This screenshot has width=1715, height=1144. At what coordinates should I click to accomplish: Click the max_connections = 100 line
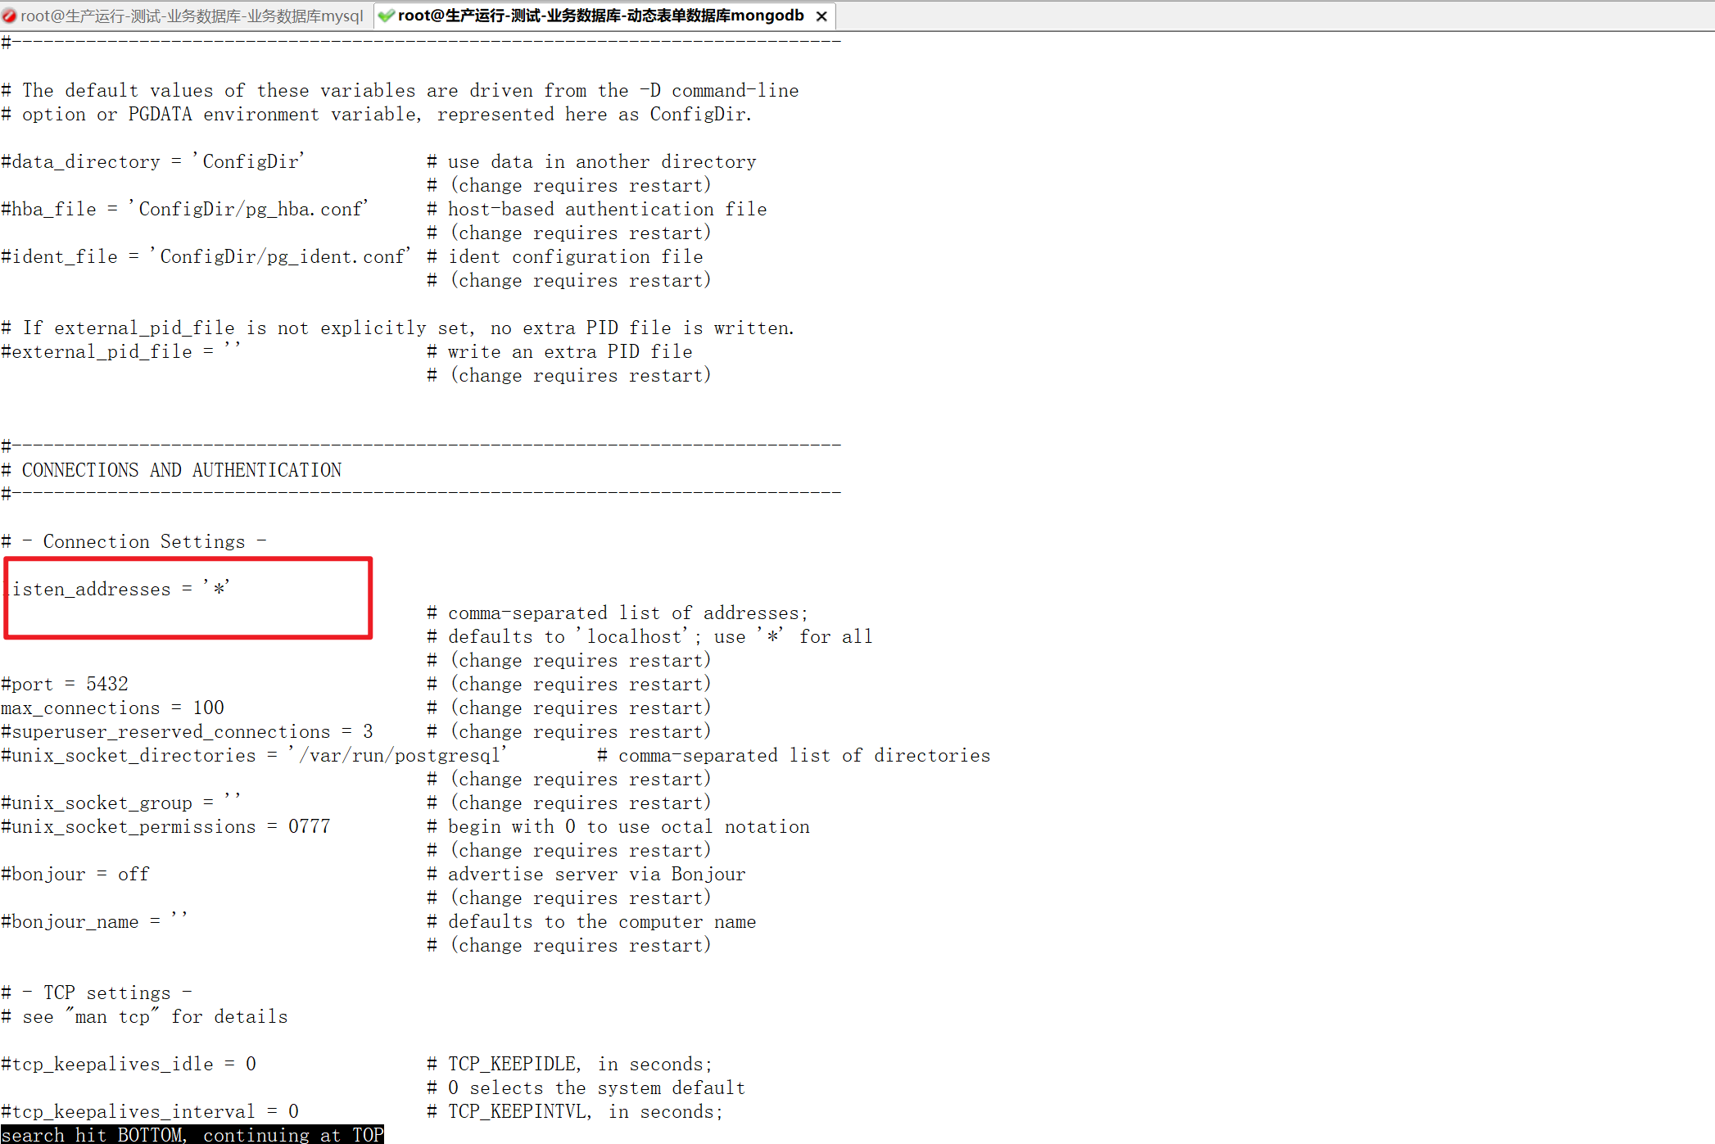tap(112, 708)
